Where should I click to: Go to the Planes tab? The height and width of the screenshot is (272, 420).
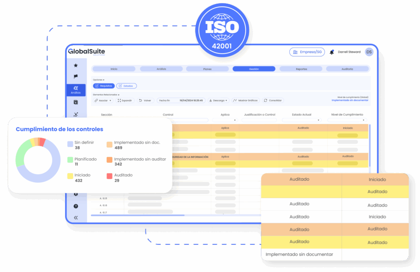click(208, 69)
